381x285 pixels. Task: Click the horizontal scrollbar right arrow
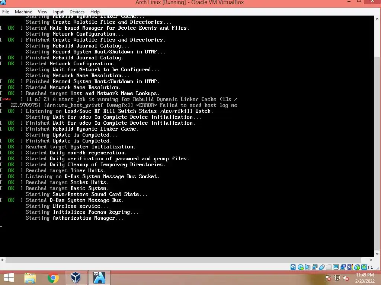371,260
